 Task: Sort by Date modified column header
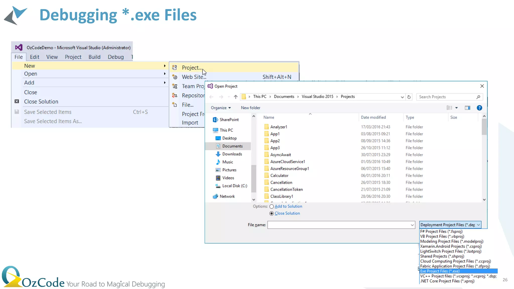coord(373,117)
